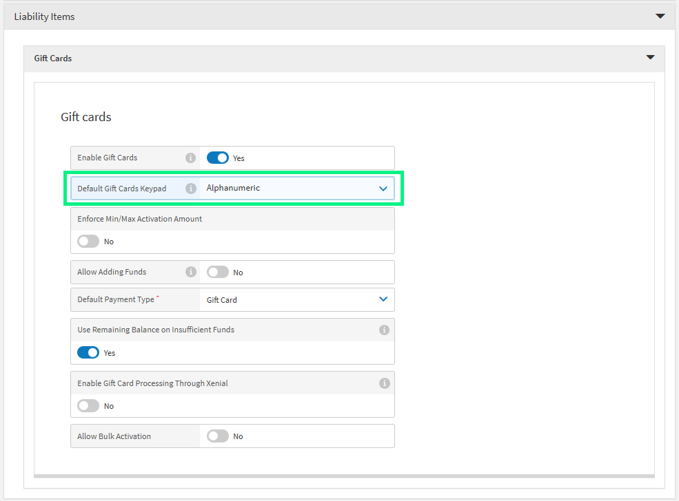Turn on Enforce Min/Max Activation Amount
The image size is (679, 501).
(88, 242)
